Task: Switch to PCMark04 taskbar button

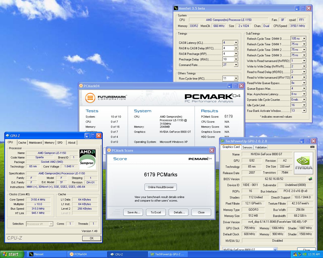Action: pos(87,254)
